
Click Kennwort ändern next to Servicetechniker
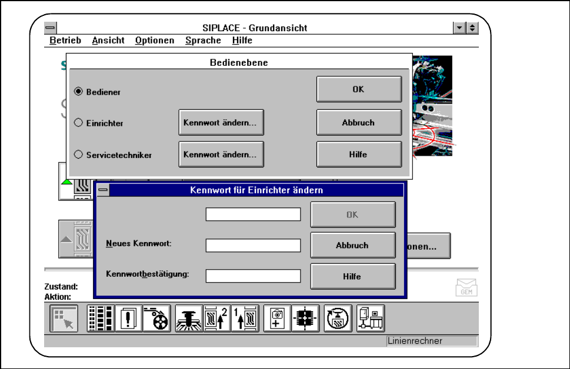tap(221, 155)
